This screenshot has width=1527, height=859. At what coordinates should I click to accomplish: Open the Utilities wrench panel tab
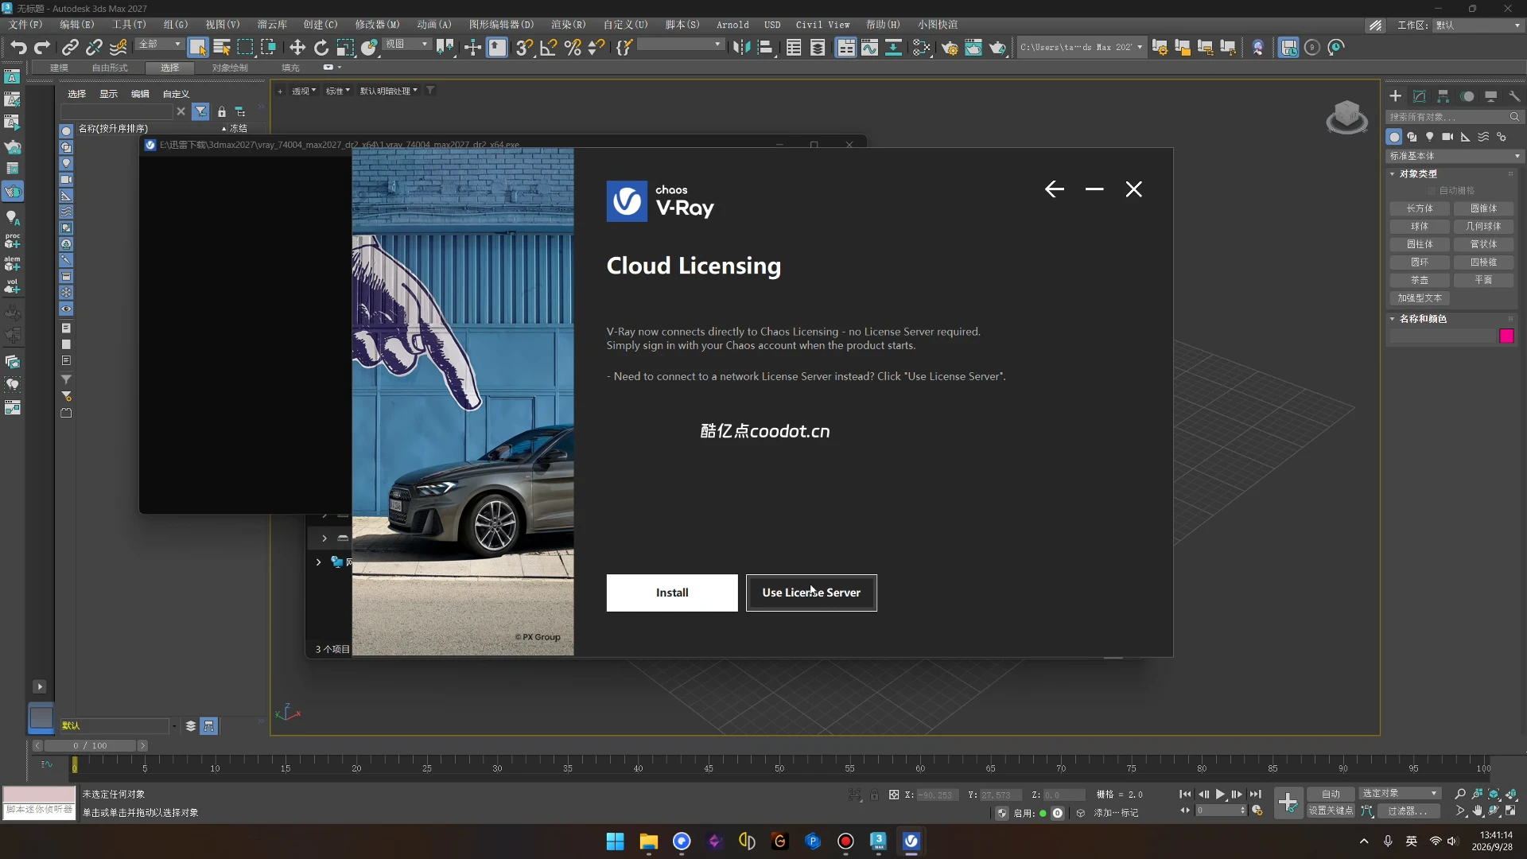click(x=1515, y=96)
